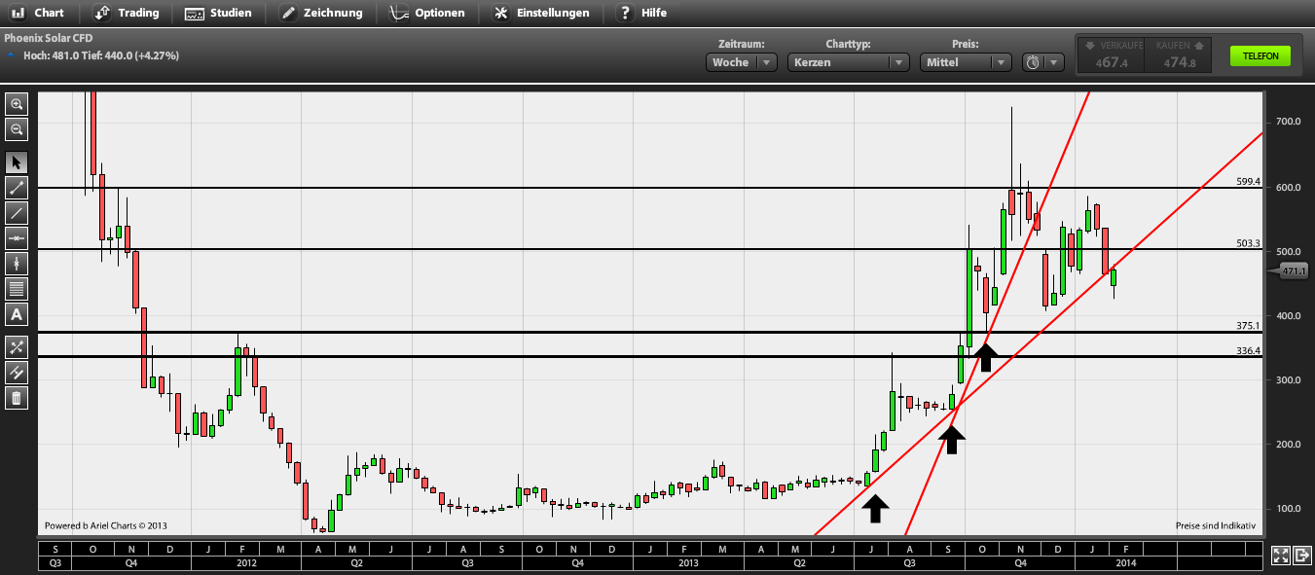Click the 2014 year label on timeline
The width and height of the screenshot is (1315, 575).
[1126, 562]
